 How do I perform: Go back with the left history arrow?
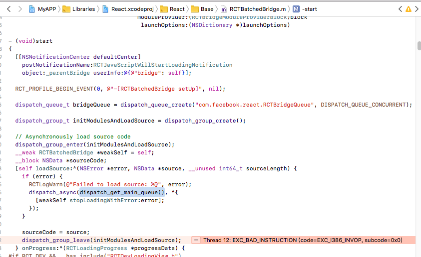pyautogui.click(x=9, y=9)
